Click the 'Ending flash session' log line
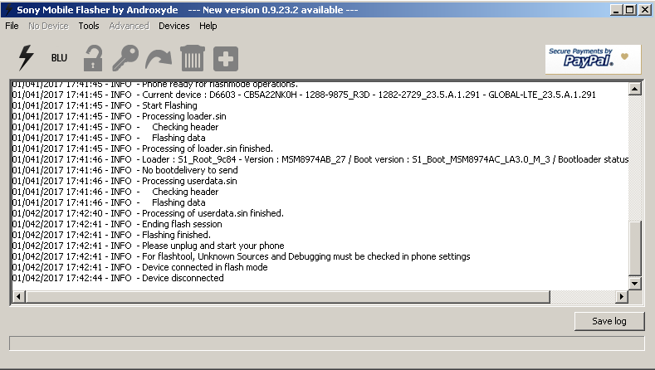The width and height of the screenshot is (655, 370). 117,224
